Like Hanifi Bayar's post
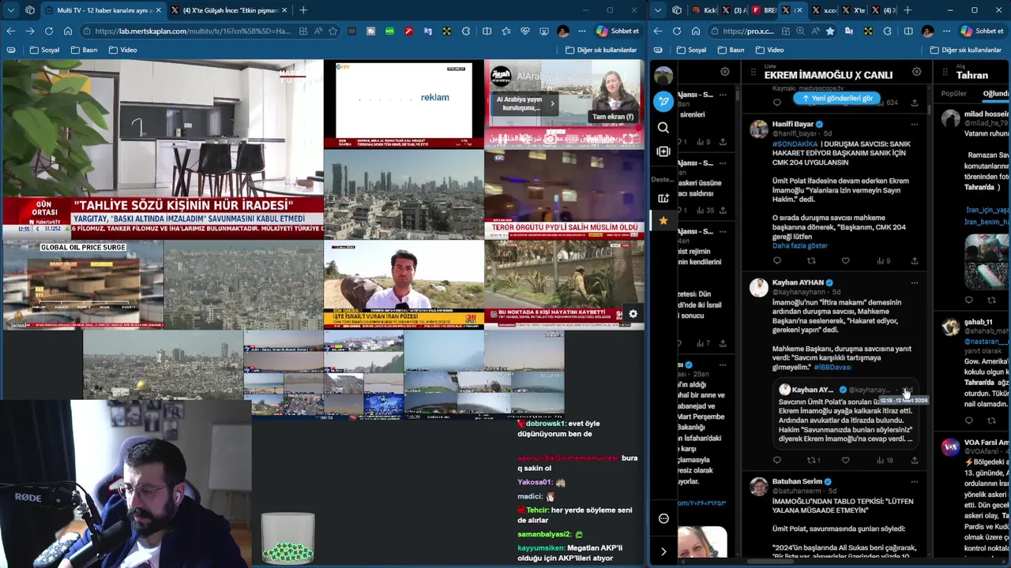1011x568 pixels. [845, 260]
